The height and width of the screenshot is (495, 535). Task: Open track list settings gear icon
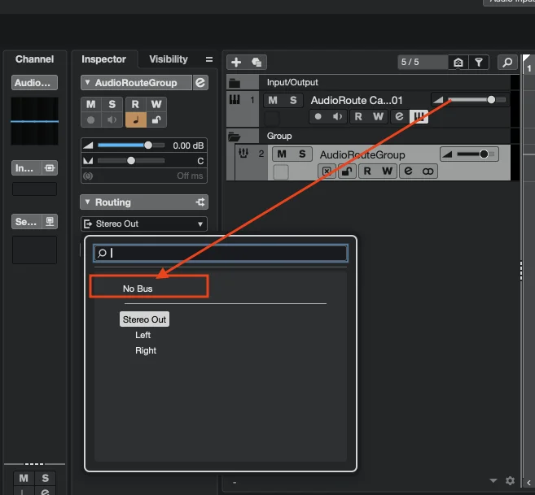pos(510,480)
